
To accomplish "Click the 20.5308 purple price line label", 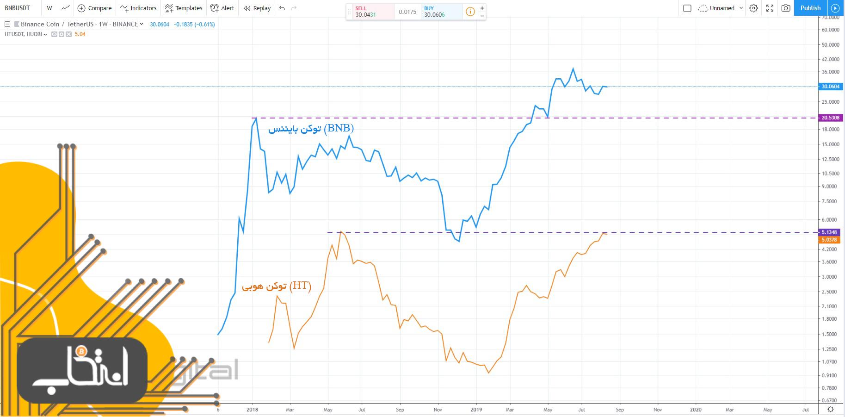I will click(x=831, y=118).
